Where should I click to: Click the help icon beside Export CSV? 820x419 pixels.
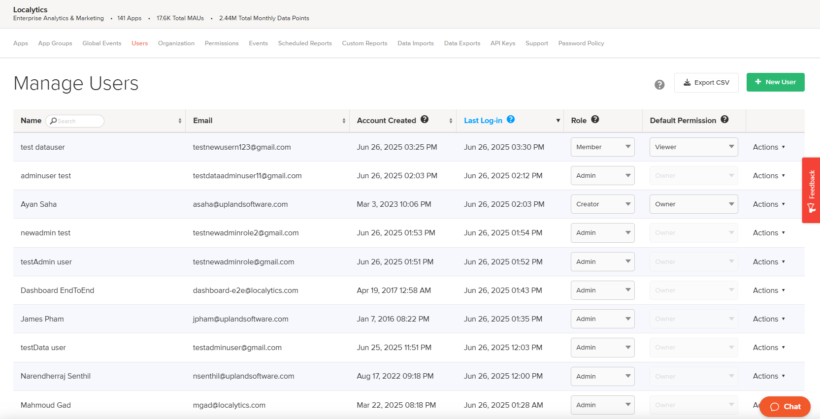(659, 85)
